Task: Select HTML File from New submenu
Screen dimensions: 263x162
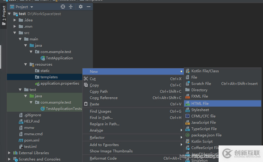Action: pyautogui.click(x=200, y=103)
